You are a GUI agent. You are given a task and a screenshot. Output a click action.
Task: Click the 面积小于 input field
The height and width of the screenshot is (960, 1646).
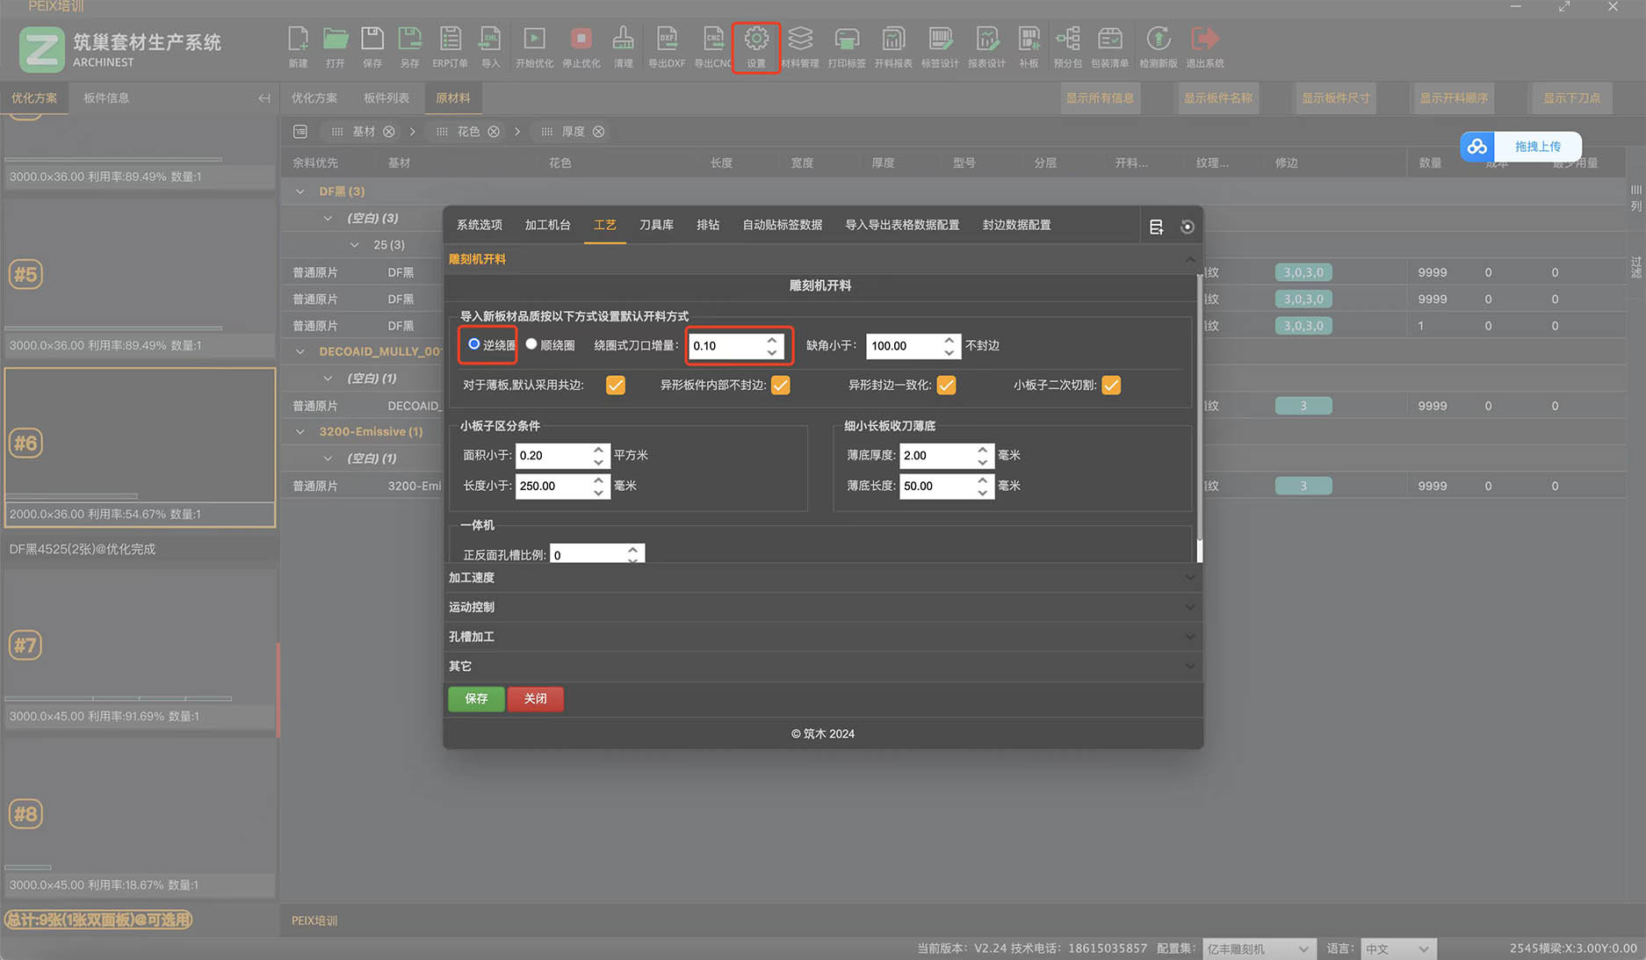(x=552, y=455)
